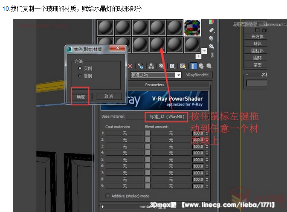Choose the 复制 radio option
Image resolution: width=287 pixels, height=212 pixels.
80,76
